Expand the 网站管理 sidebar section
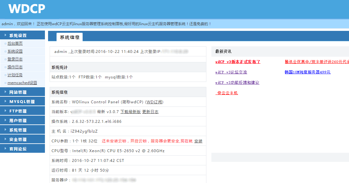 click(18, 92)
